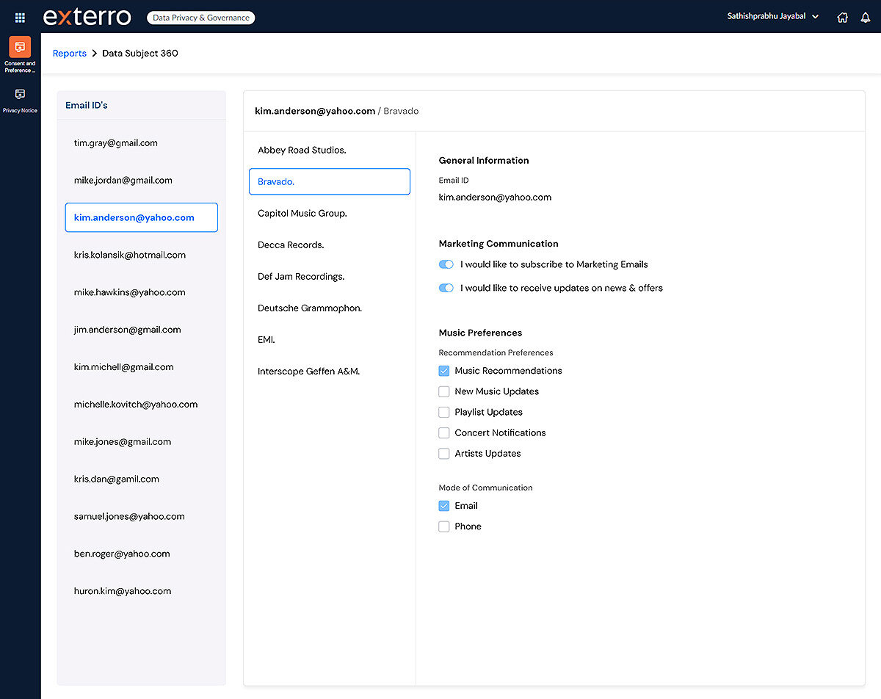Open the apps grid launcher icon
Image resolution: width=881 pixels, height=699 pixels.
coord(20,17)
